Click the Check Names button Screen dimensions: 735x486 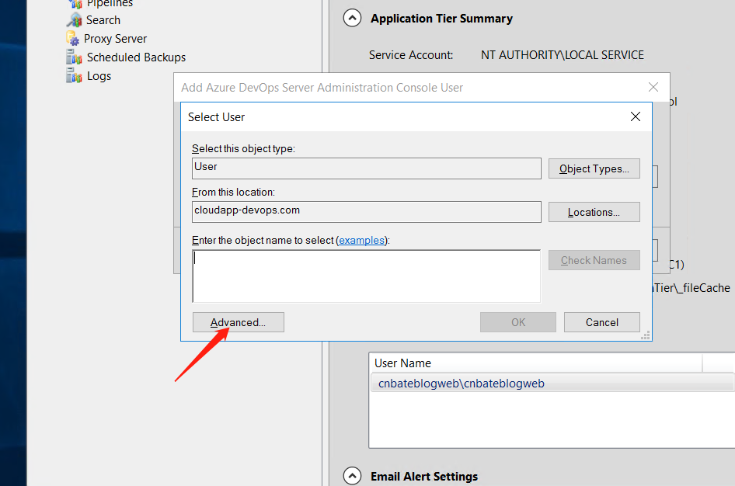tap(594, 260)
